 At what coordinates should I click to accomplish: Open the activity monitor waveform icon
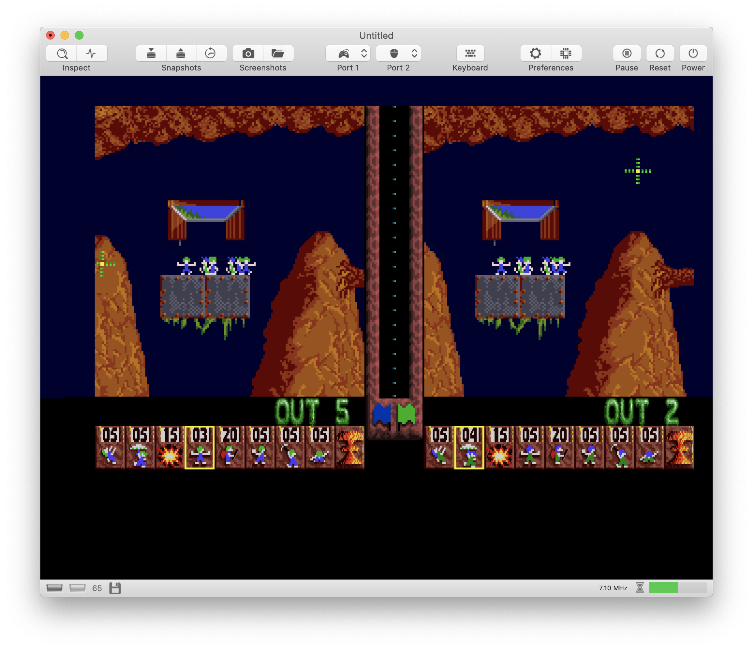coord(91,53)
